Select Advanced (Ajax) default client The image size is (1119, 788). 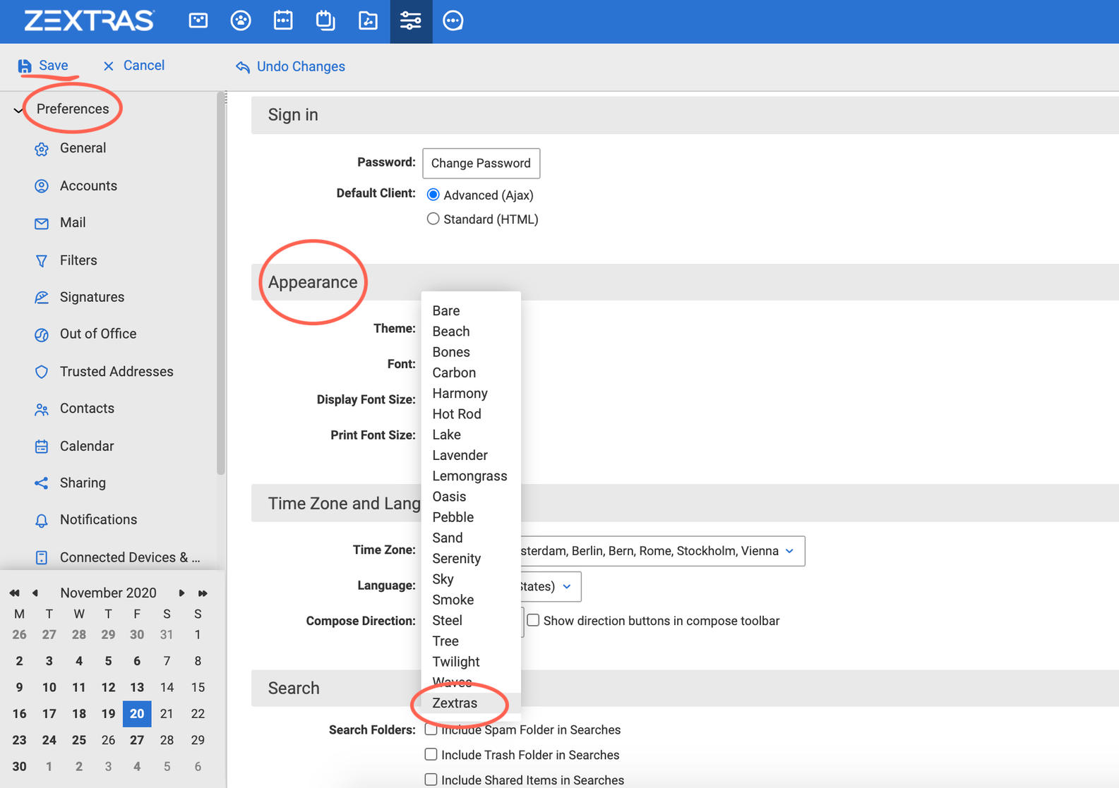433,195
